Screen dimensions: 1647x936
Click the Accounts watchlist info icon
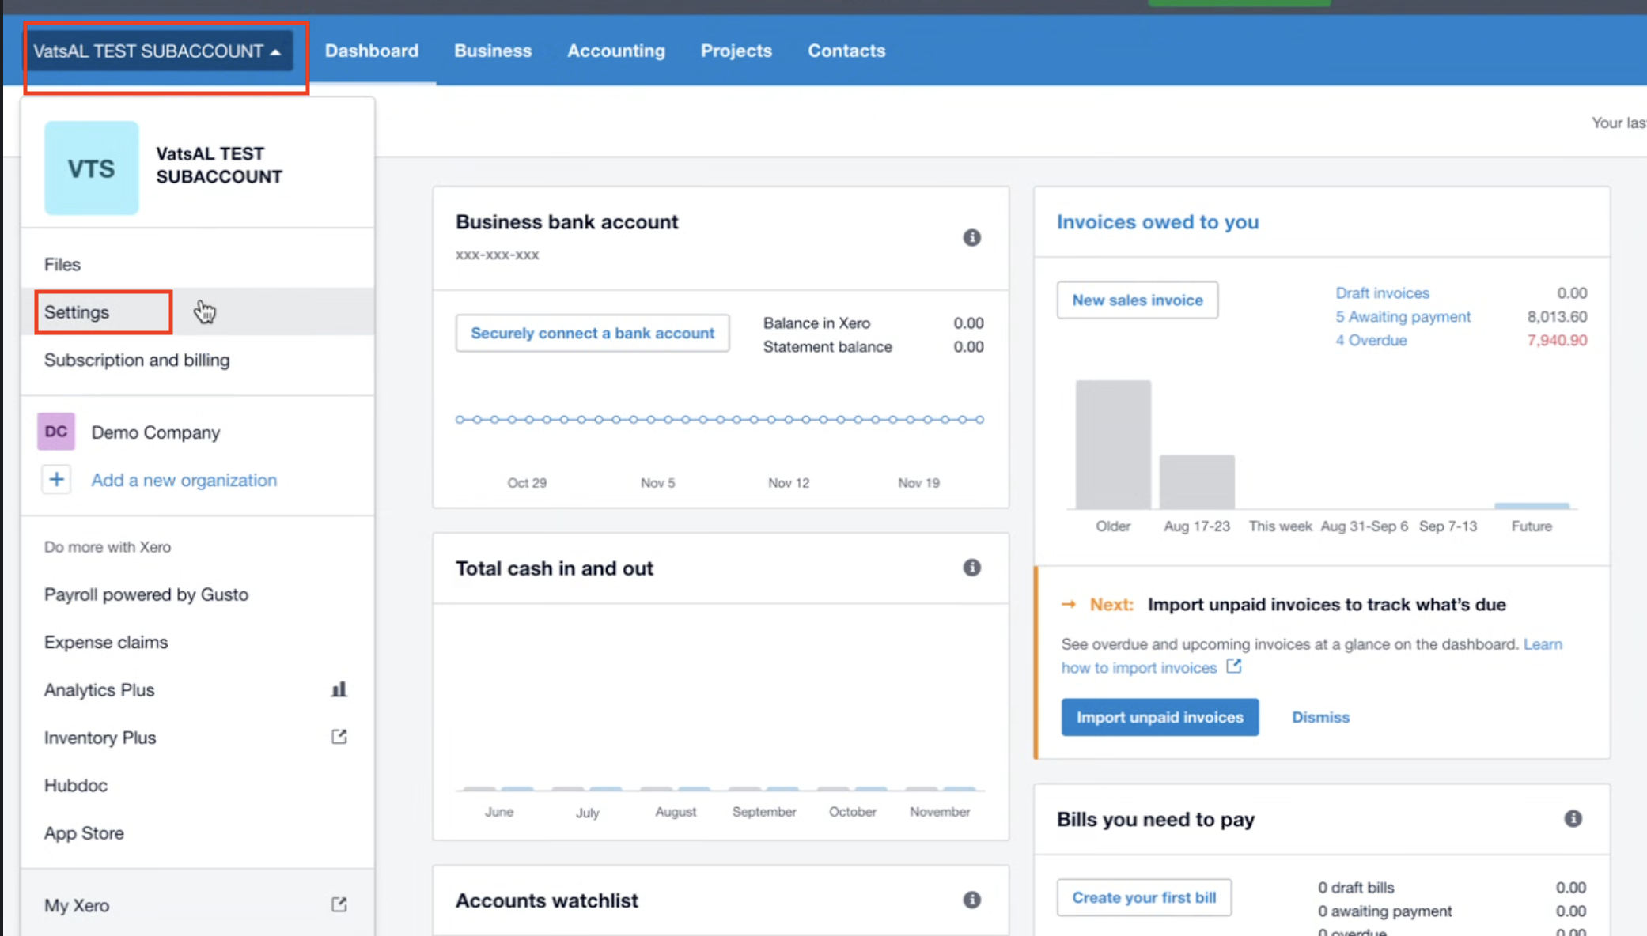click(971, 900)
